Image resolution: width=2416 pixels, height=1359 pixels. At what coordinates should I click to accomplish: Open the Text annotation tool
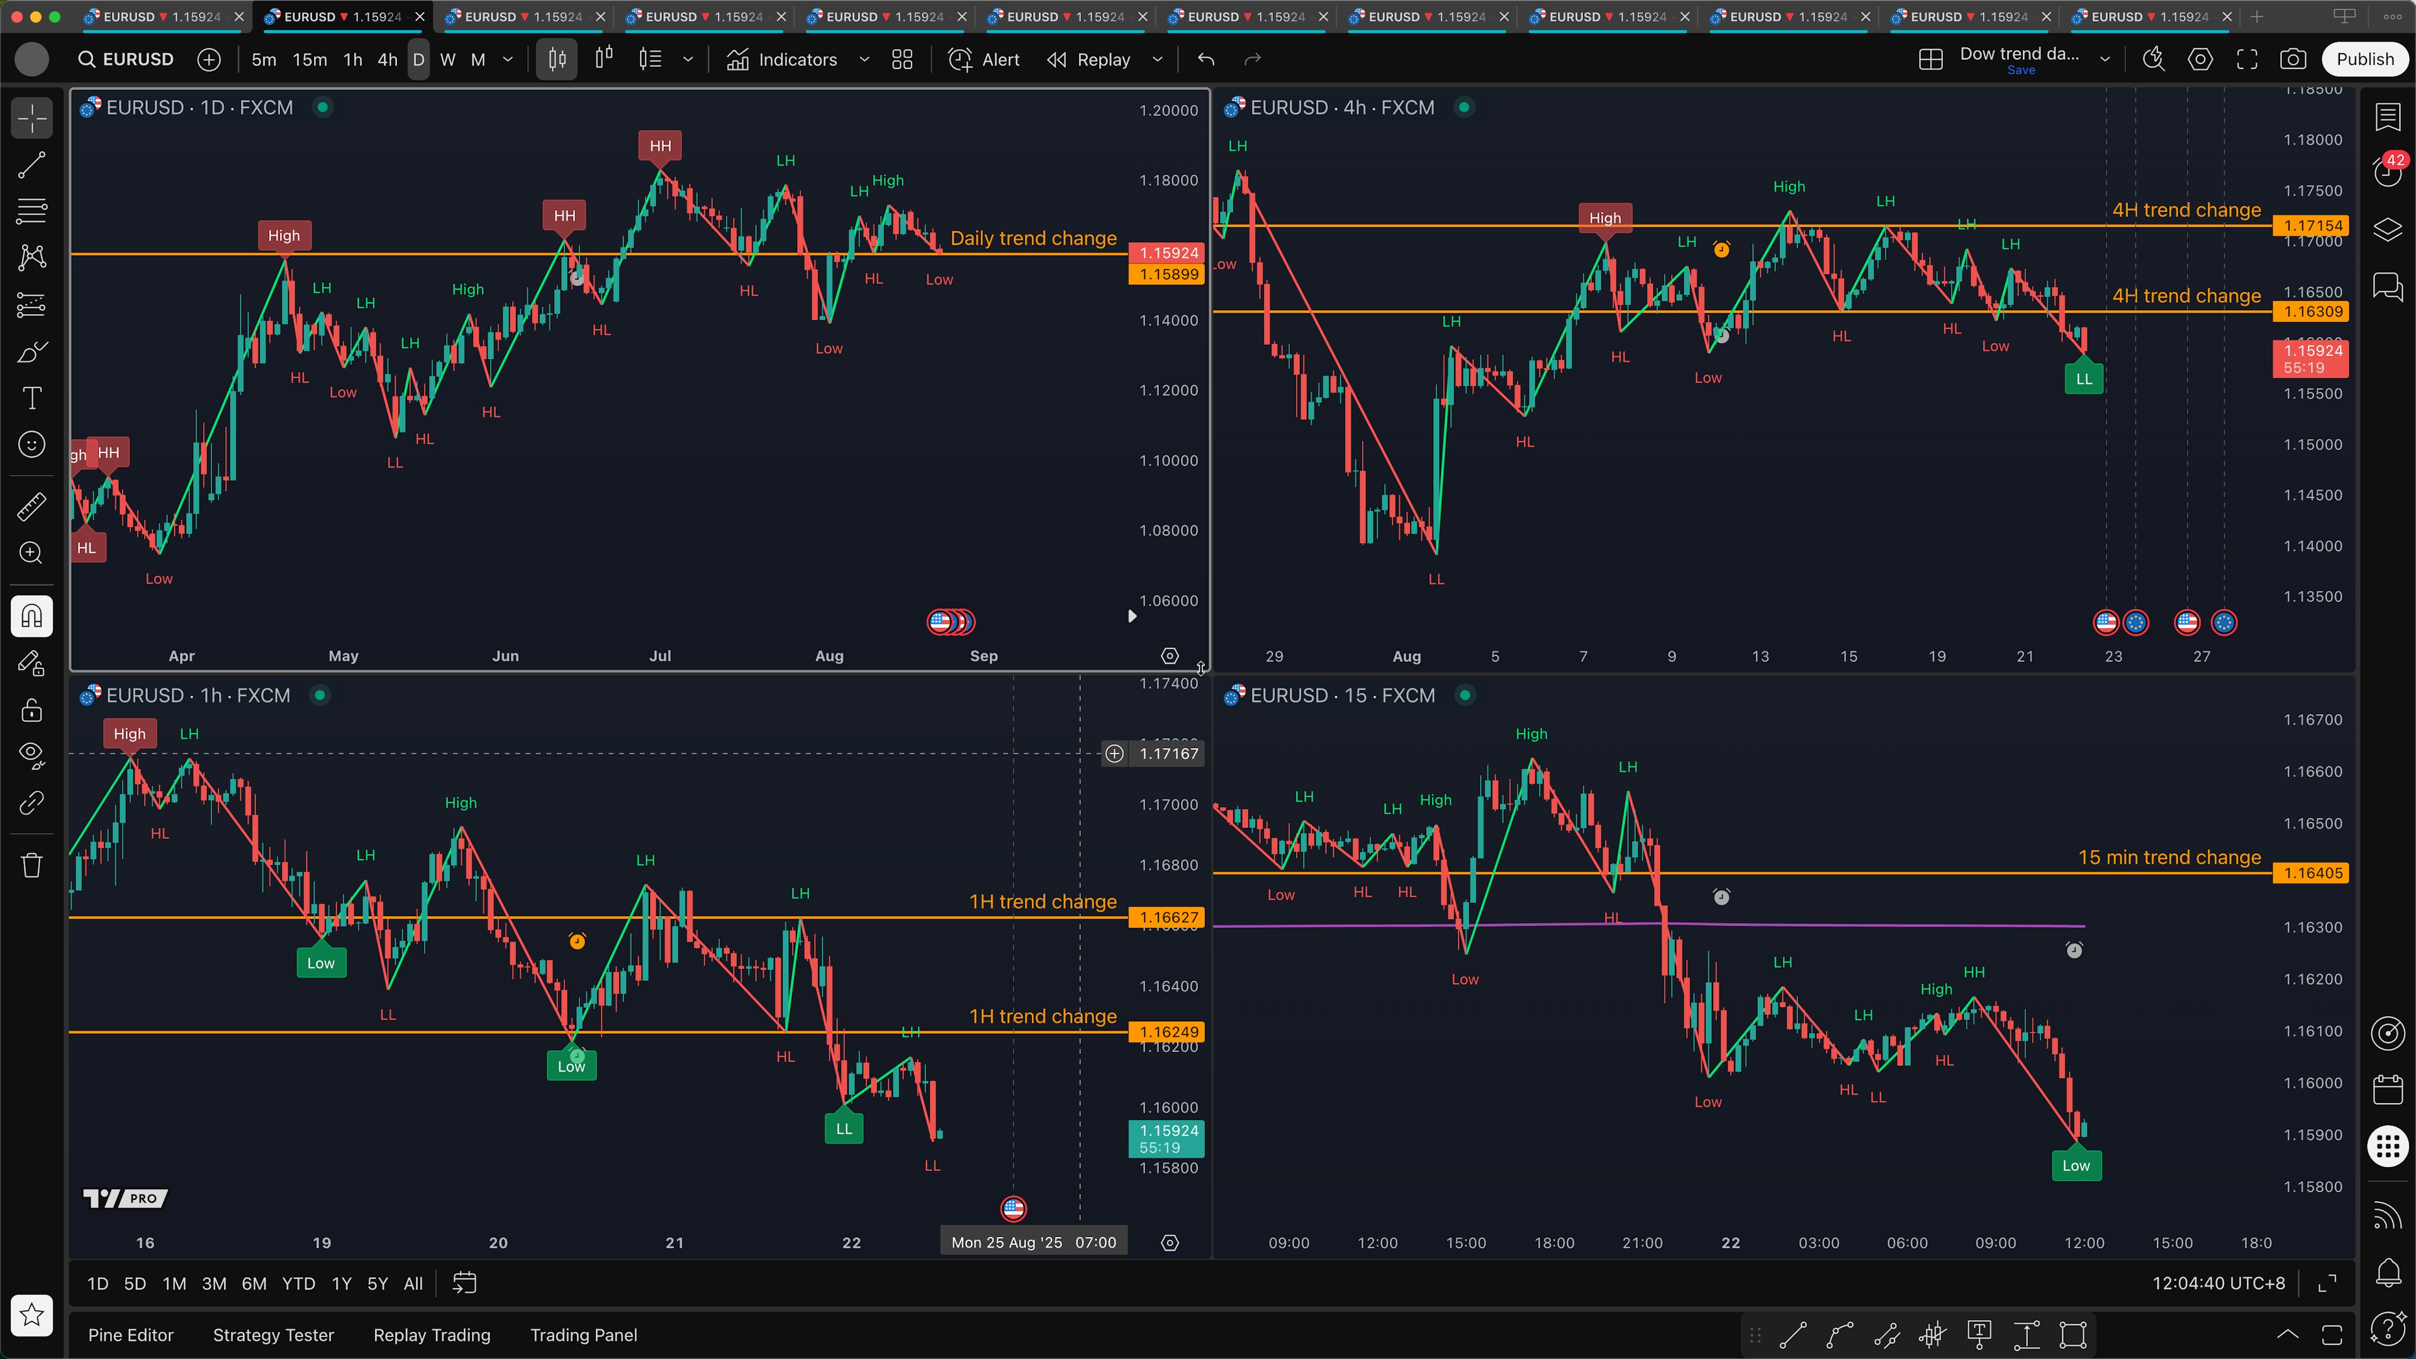[x=32, y=398]
